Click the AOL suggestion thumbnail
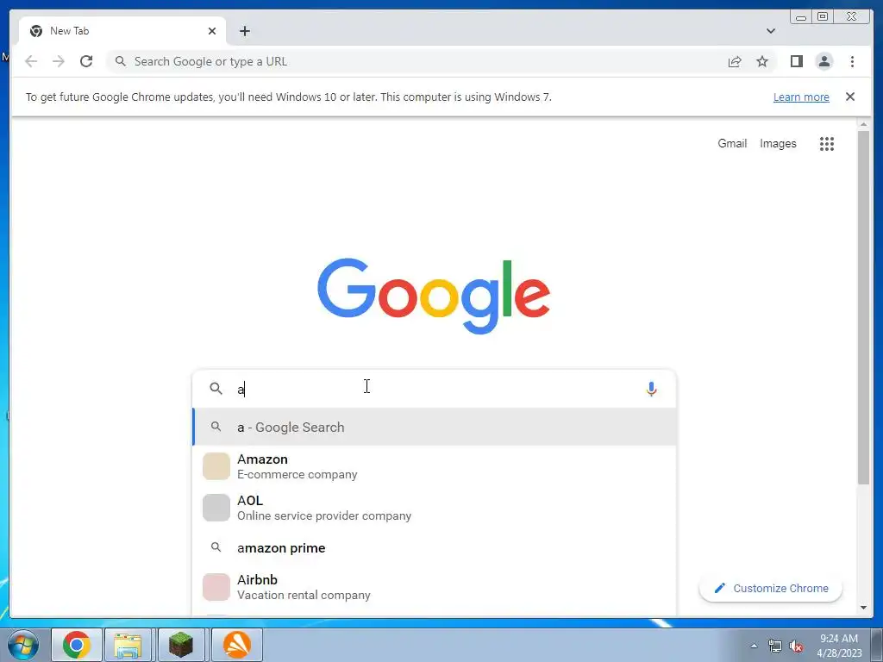 coord(216,508)
